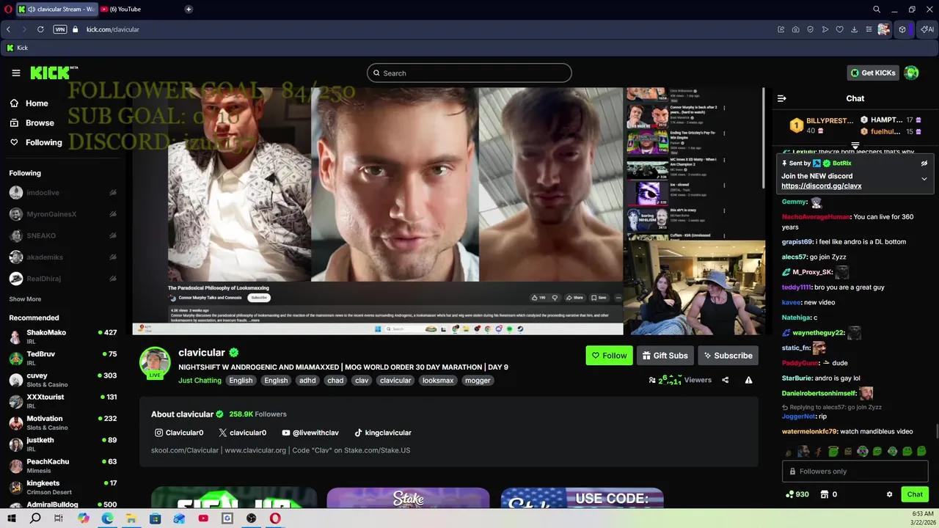This screenshot has width=939, height=528.
Task: Open Opera easy setup sliders icon
Action: (869, 29)
